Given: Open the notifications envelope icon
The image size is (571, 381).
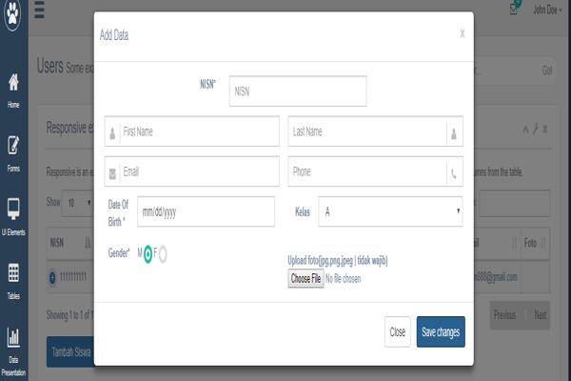Looking at the screenshot, I should [x=514, y=10].
